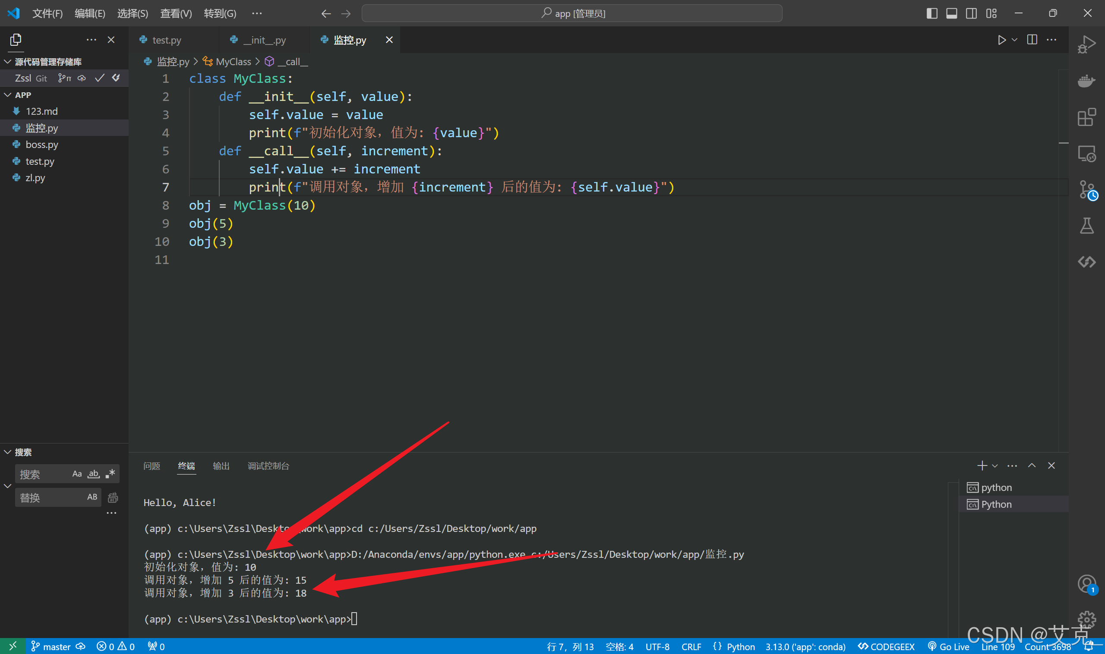The image size is (1105, 654).
Task: Open the Testing flask icon
Action: click(1086, 226)
